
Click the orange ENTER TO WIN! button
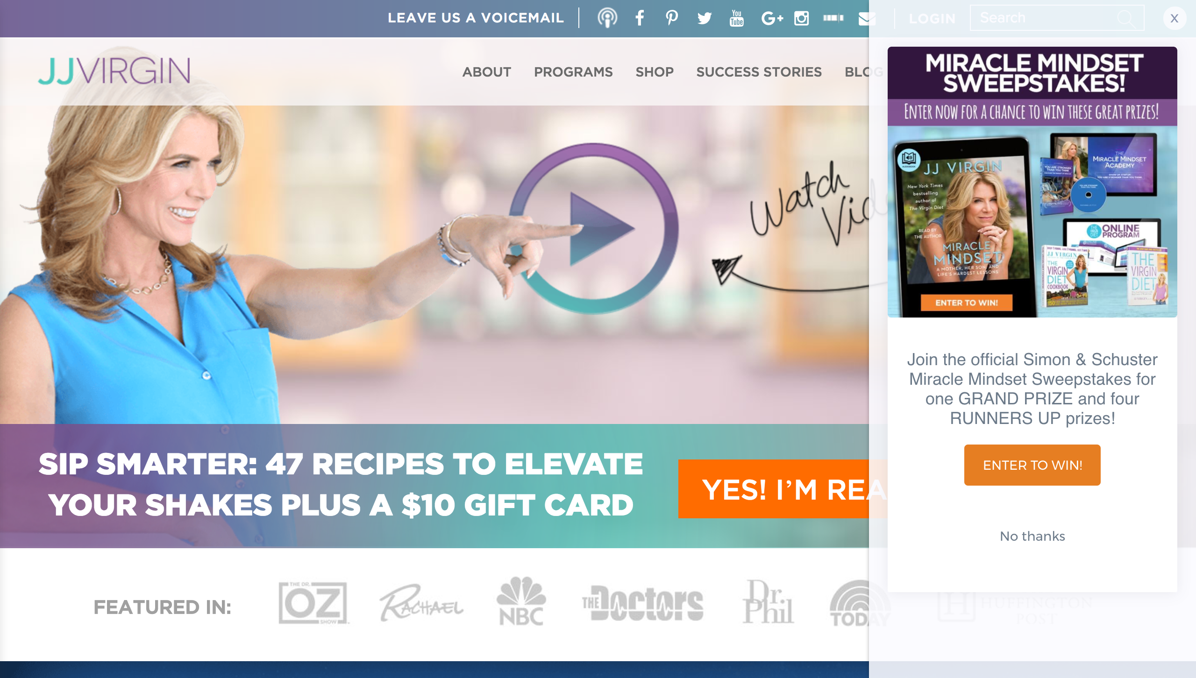pos(1032,465)
